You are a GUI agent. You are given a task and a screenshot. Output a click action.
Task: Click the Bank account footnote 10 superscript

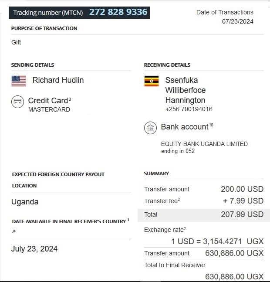(x=211, y=125)
